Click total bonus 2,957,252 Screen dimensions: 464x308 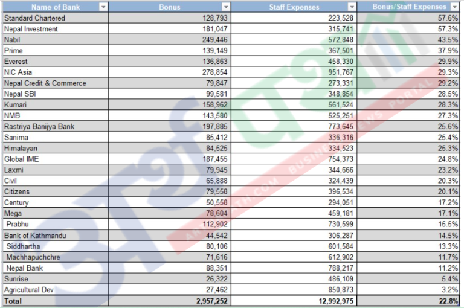pyautogui.click(x=170, y=301)
